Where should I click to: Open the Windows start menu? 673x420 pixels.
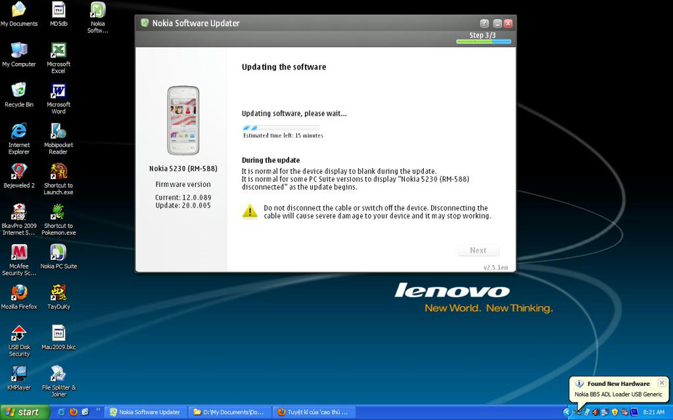[x=24, y=412]
